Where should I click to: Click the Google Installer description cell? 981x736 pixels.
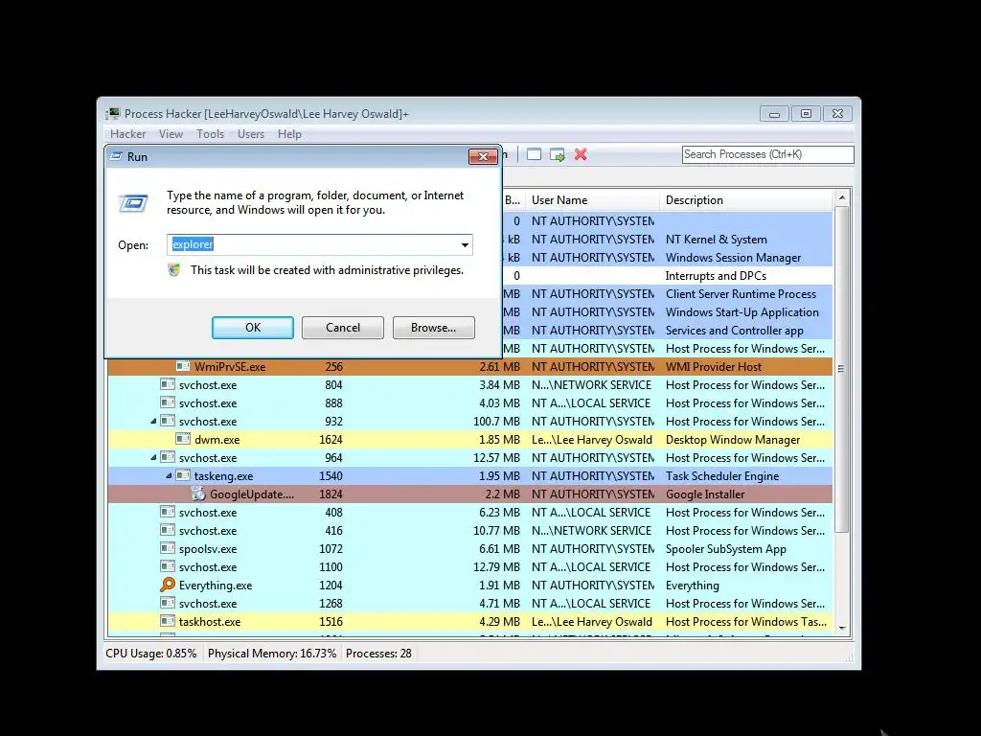(705, 494)
